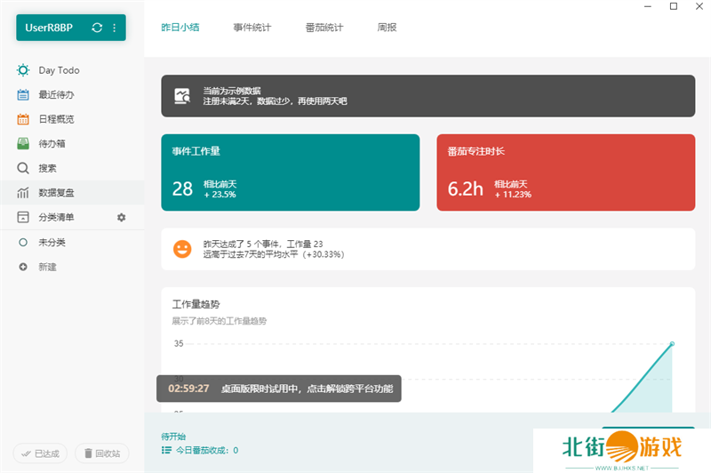Open 日程概览 calendar view
Viewport: 711px width, 473px height.
click(x=55, y=119)
